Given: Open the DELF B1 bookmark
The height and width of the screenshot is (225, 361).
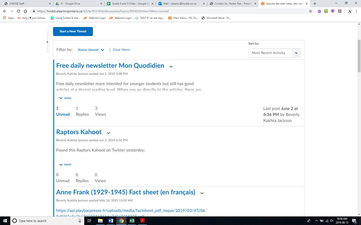Looking at the screenshot, I should coord(149,18).
